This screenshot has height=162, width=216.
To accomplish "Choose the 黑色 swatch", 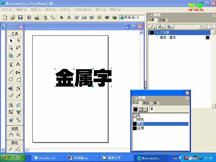I will [161, 124].
